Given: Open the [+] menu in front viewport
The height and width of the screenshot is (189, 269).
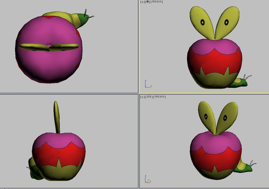Looking at the screenshot, I should coord(143,2).
